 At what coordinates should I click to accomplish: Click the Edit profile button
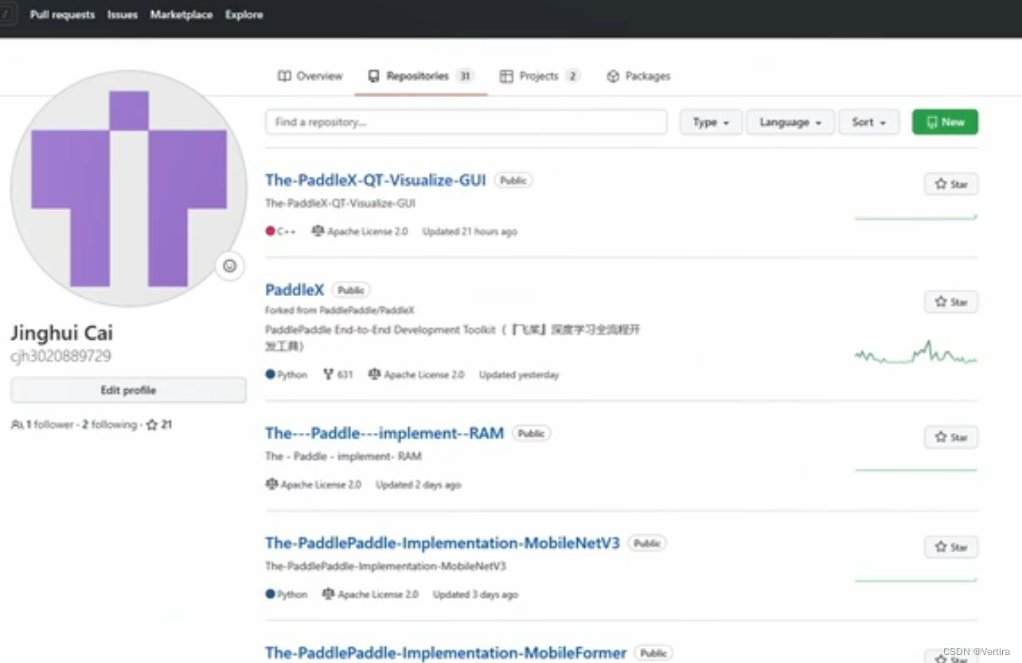[128, 390]
